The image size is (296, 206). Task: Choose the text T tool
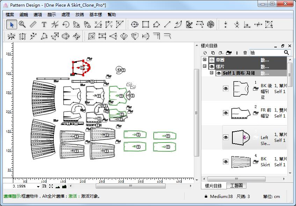coord(44,24)
